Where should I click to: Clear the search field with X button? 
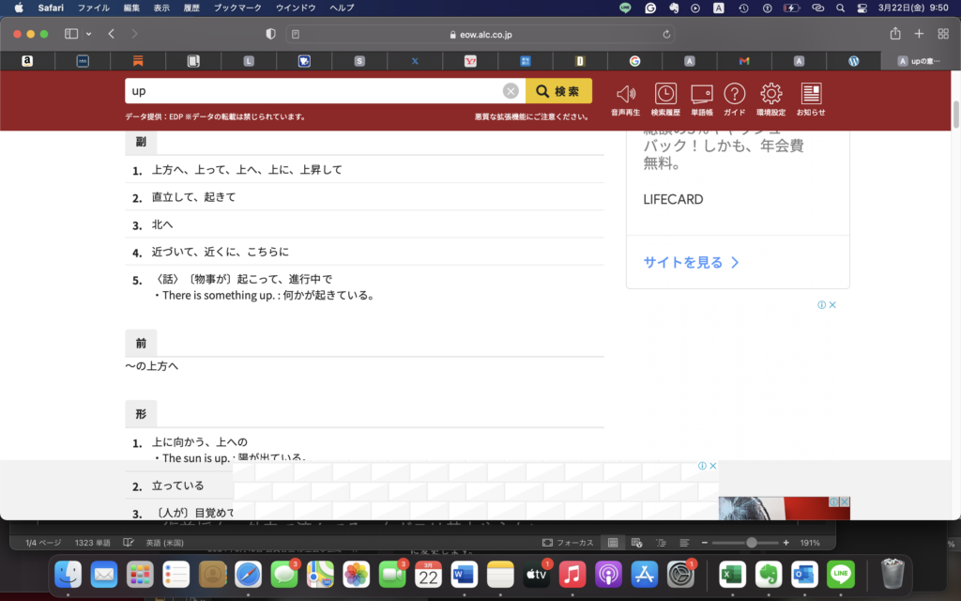pyautogui.click(x=511, y=91)
